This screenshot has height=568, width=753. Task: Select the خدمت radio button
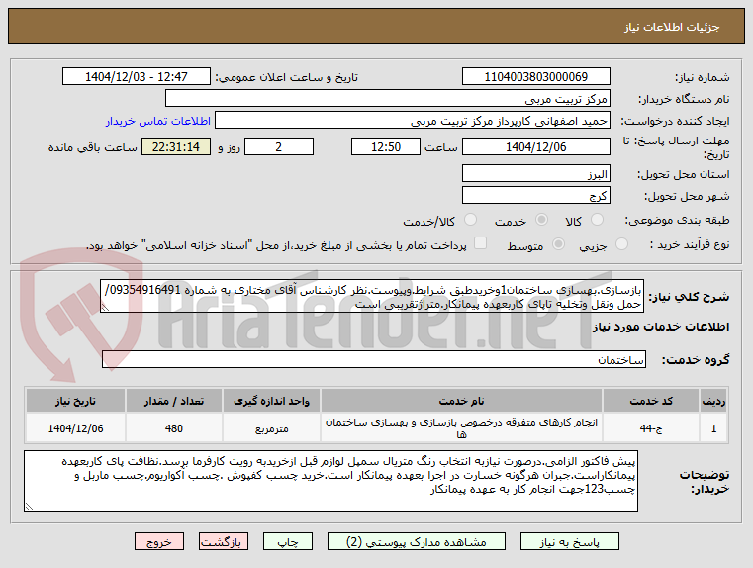(541, 220)
